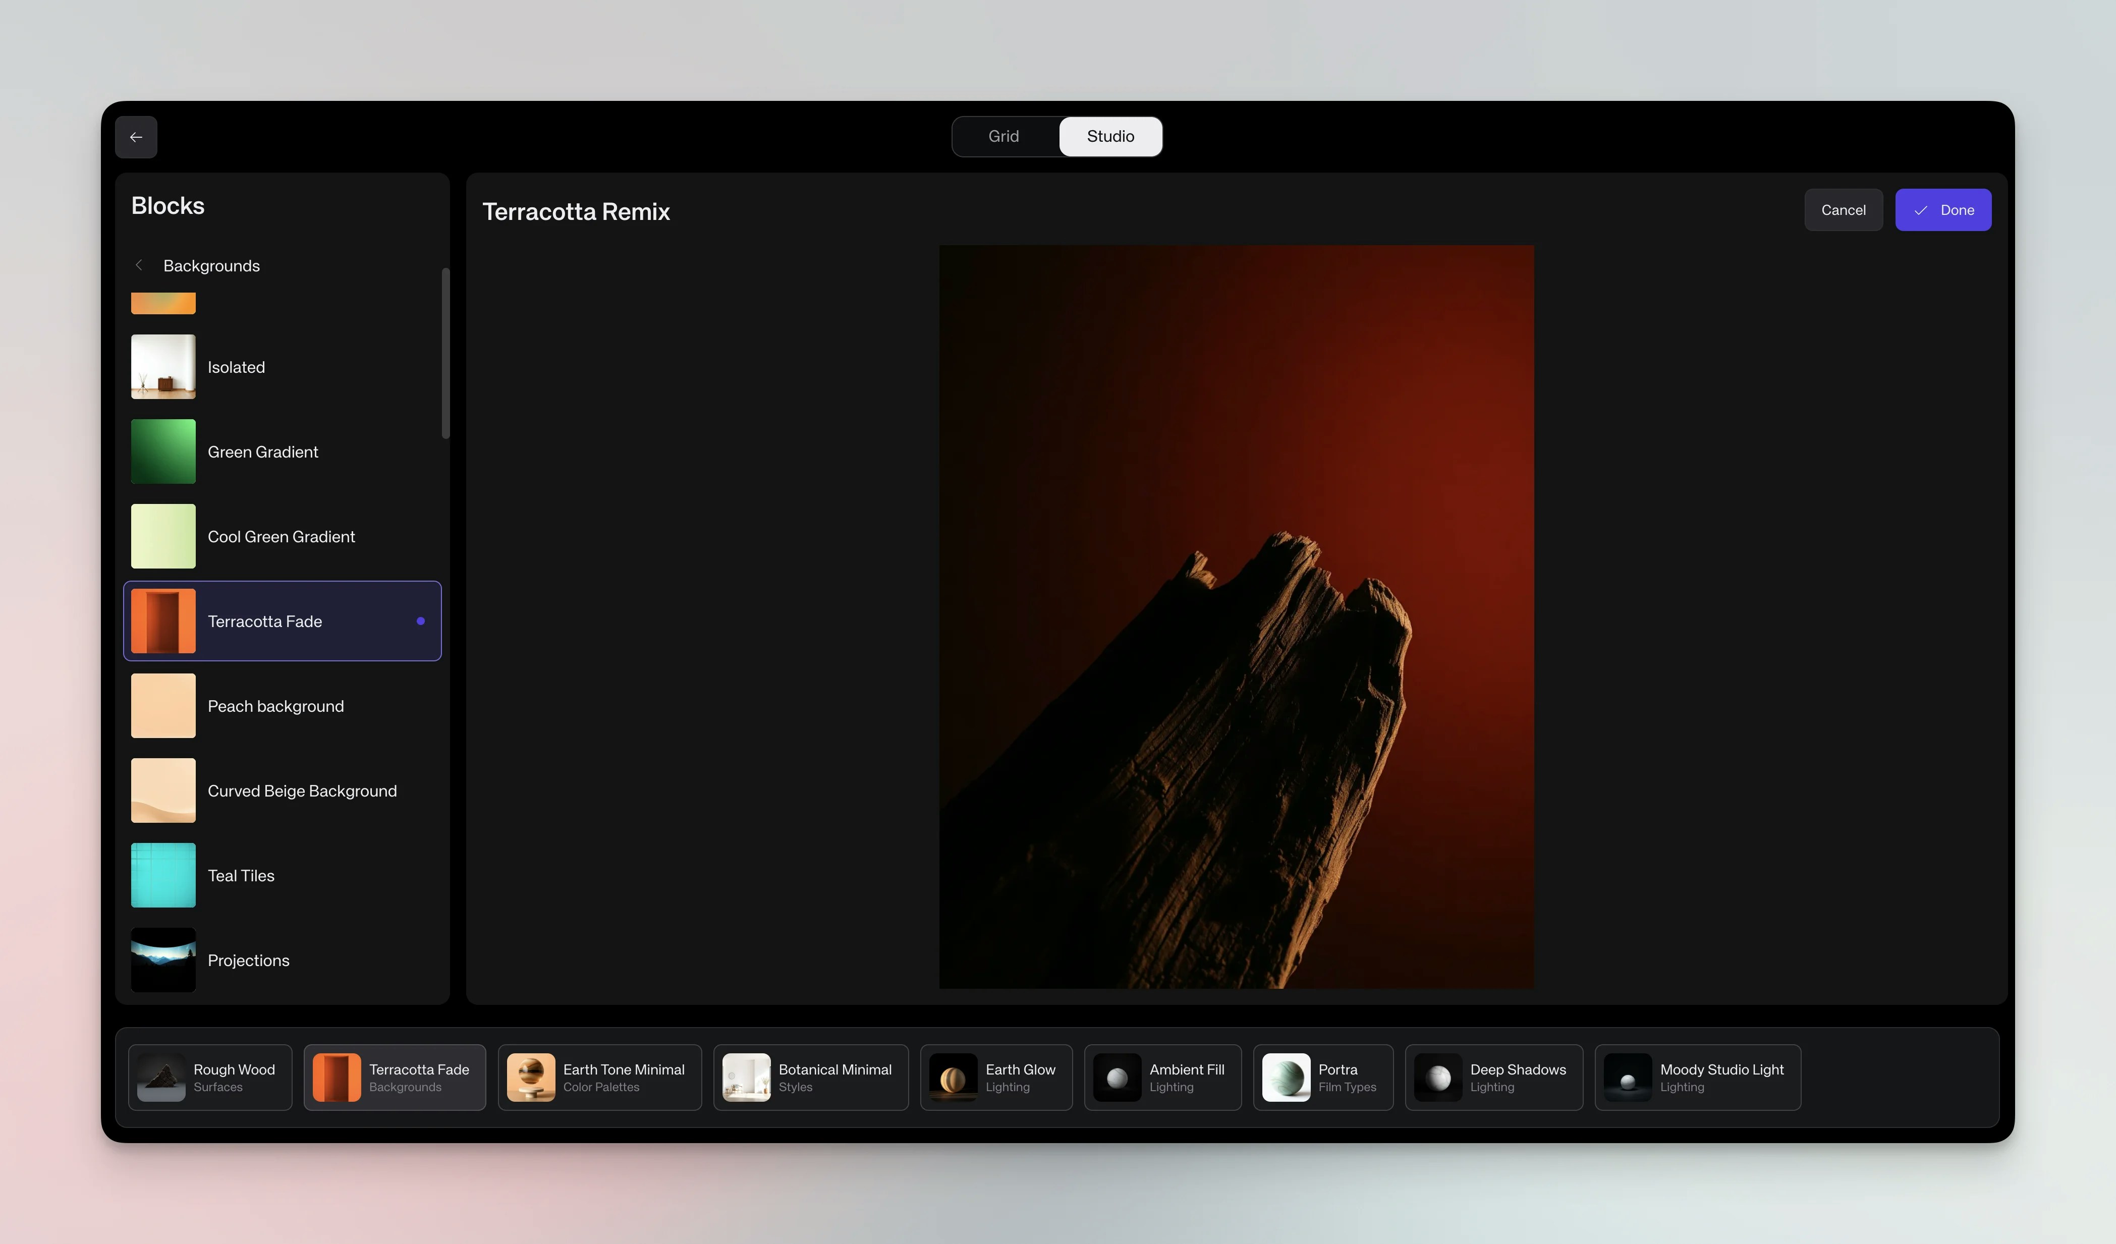Click the Cancel button
The height and width of the screenshot is (1244, 2116).
tap(1843, 210)
